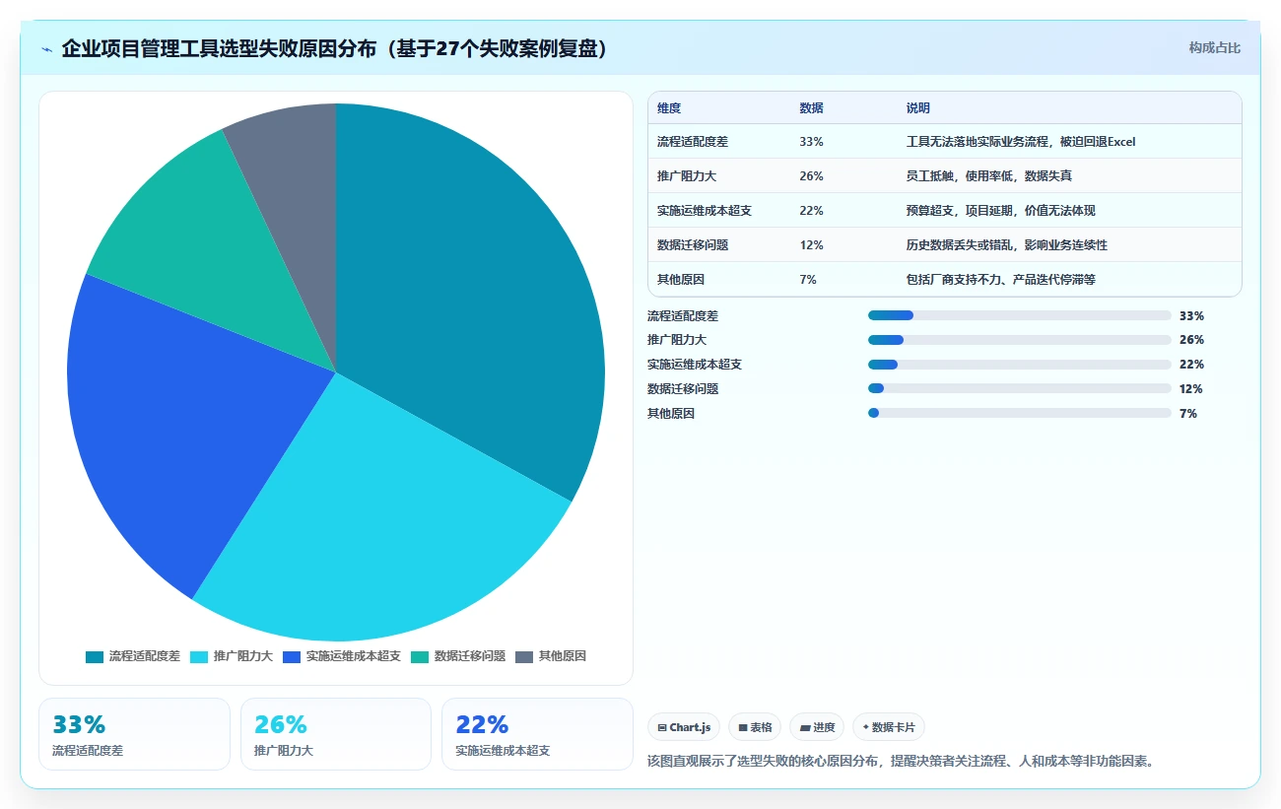
Task: Click the 流程适配度差 legend color swatch
Action: [x=95, y=656]
